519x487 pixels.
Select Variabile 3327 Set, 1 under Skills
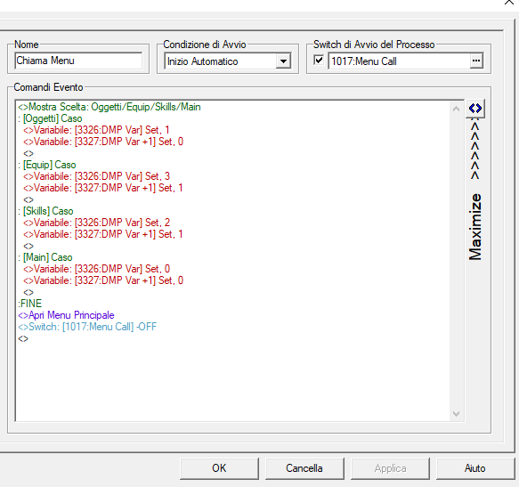pos(103,234)
